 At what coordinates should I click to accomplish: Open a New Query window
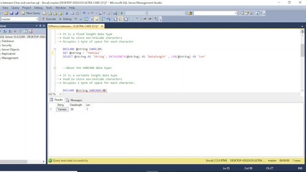[x=31, y=13]
